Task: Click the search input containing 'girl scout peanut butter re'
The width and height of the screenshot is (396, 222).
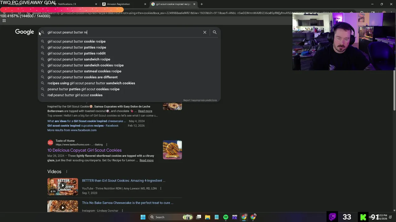Action: [124, 32]
